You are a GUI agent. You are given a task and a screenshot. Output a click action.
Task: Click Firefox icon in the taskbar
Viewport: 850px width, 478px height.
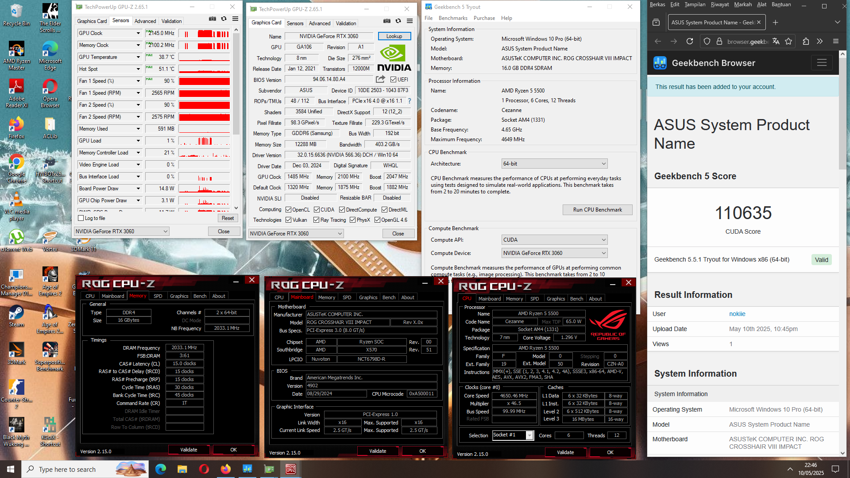coord(226,469)
